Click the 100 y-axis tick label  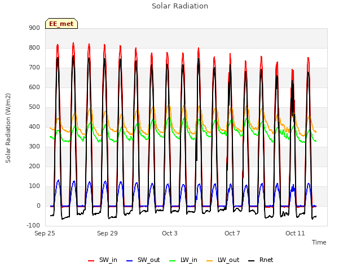pyautogui.click(x=34, y=186)
